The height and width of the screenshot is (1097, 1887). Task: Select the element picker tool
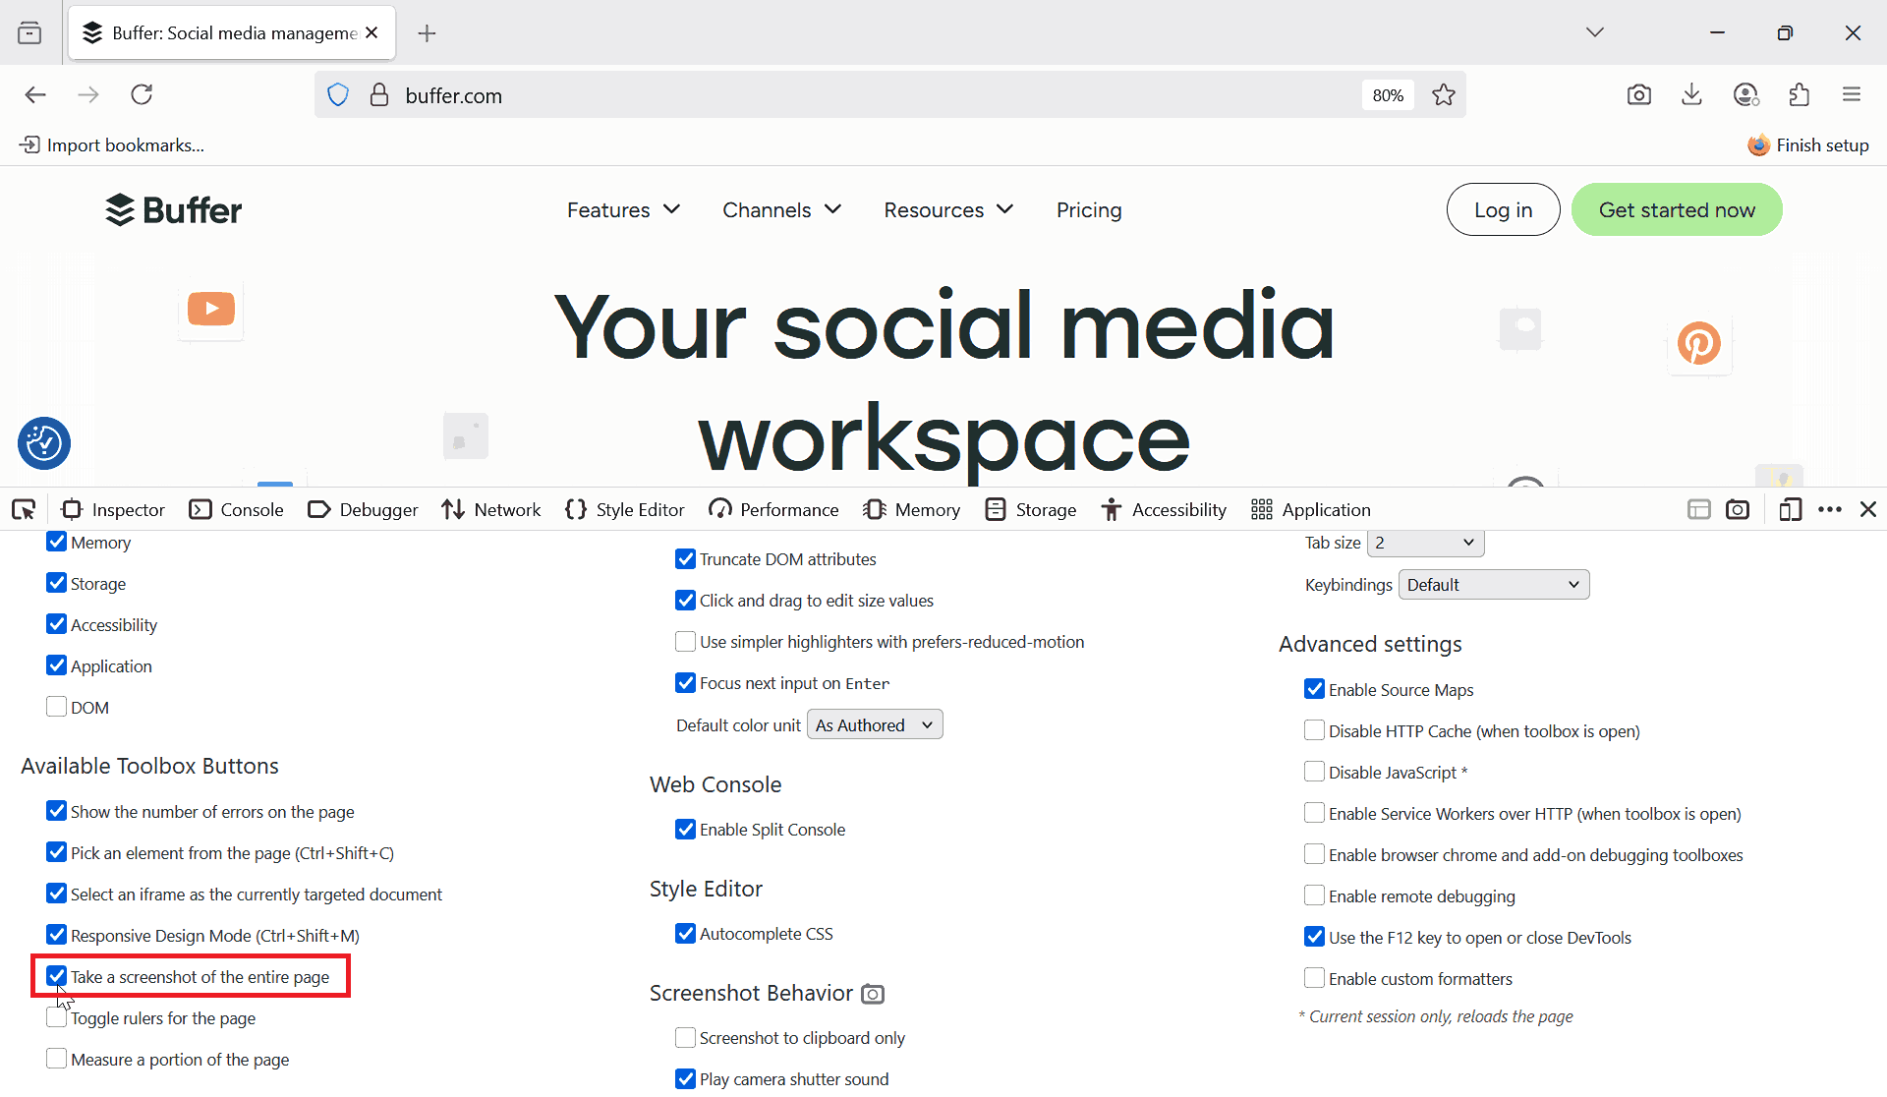point(22,509)
